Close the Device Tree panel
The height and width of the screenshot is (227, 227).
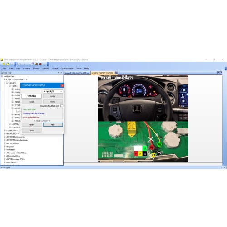(61, 73)
